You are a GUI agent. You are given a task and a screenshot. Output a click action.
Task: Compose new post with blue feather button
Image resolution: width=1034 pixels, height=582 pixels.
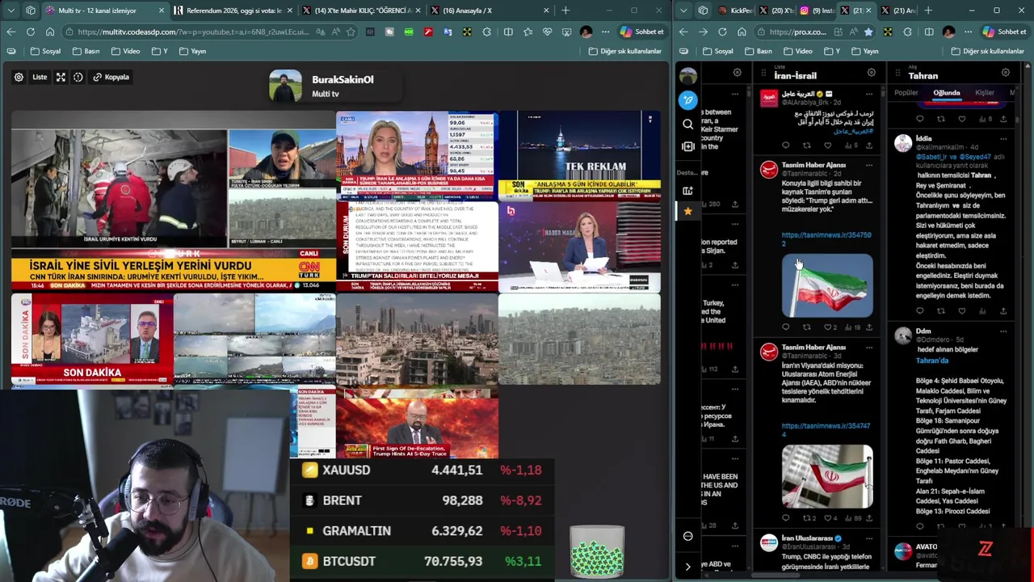[688, 99]
